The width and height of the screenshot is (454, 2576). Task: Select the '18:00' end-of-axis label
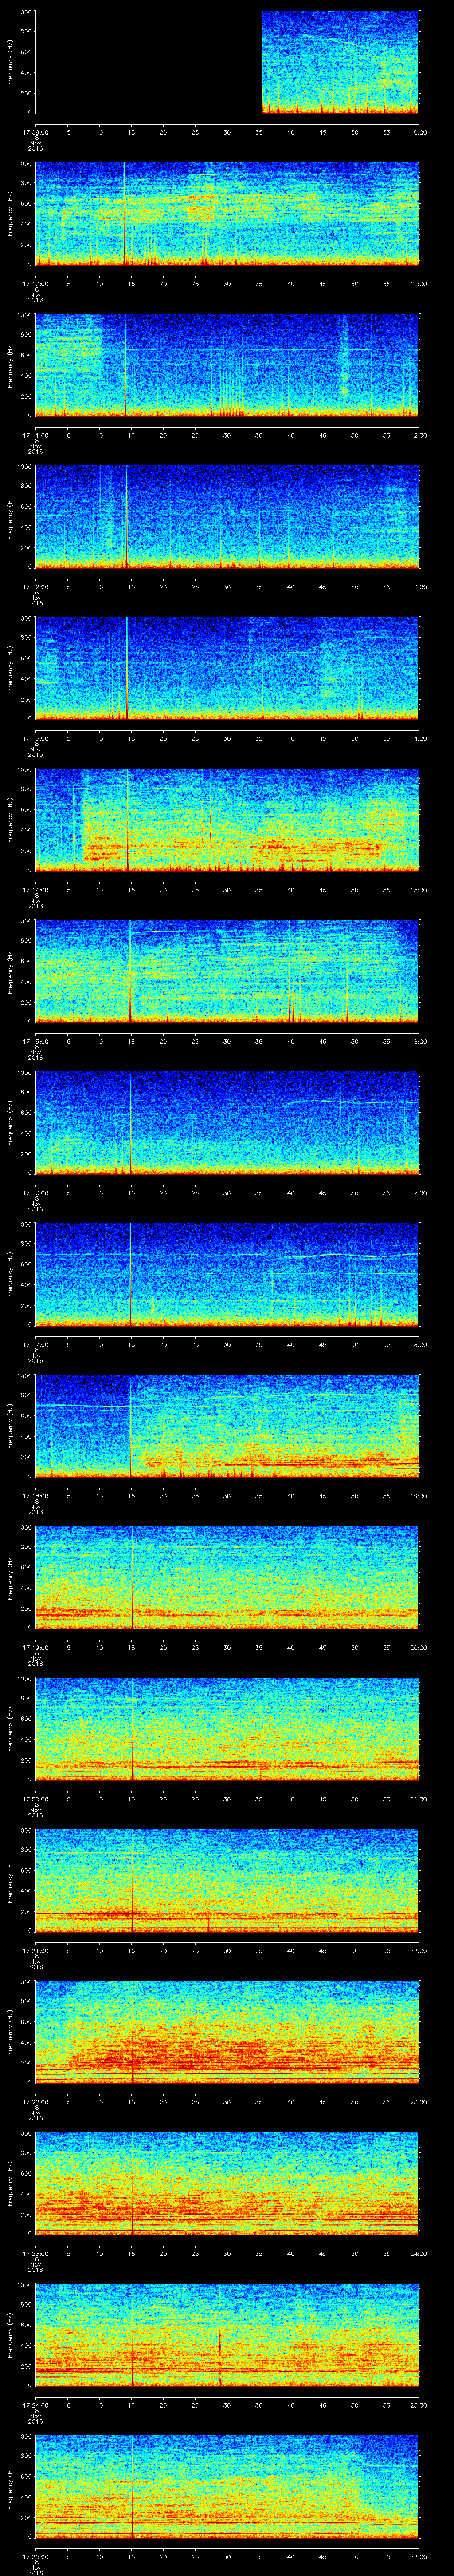(x=418, y=1344)
